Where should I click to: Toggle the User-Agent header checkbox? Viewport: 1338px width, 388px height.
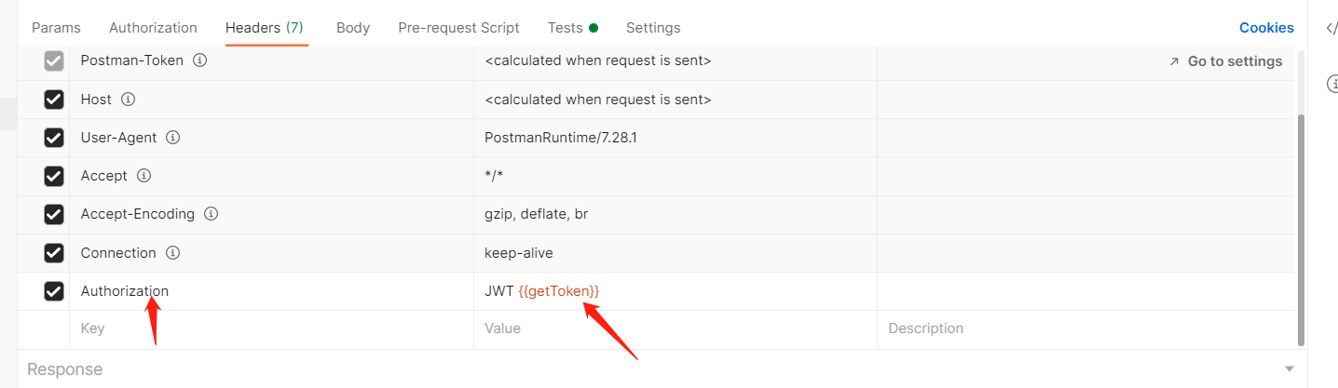(x=54, y=138)
